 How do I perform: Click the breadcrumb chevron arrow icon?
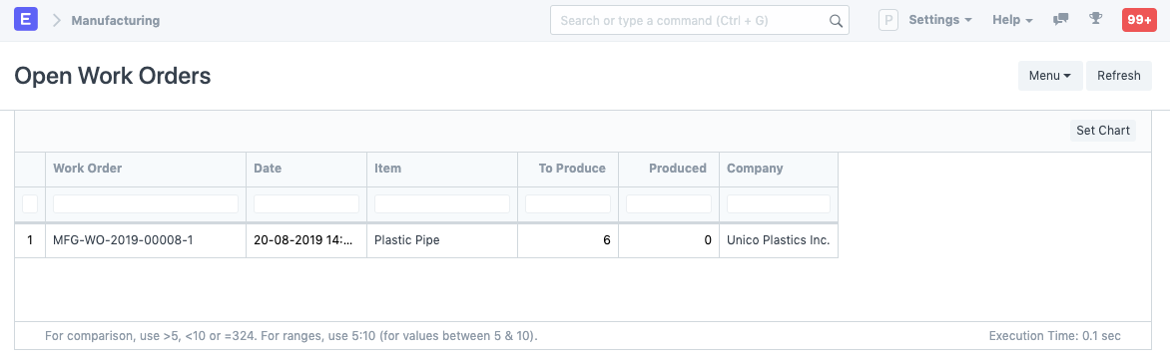(x=57, y=20)
